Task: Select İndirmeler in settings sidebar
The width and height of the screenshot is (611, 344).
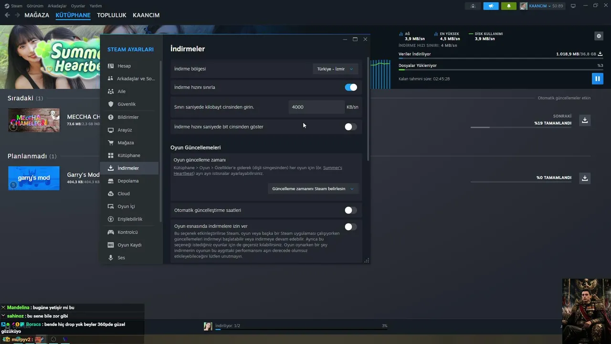Action: (x=129, y=168)
